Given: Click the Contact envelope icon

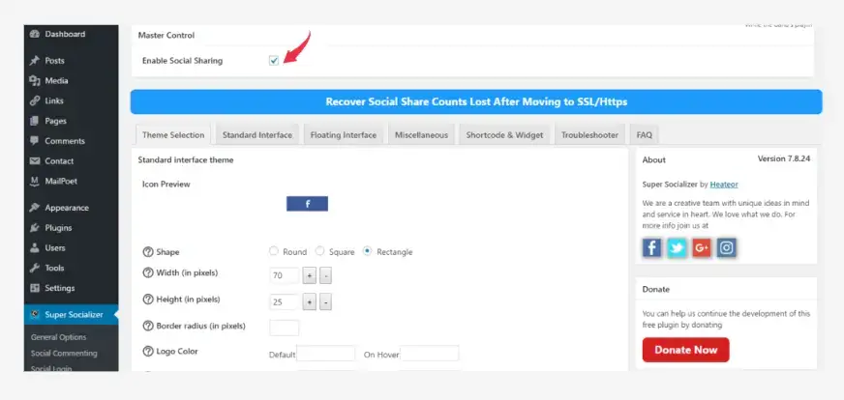Looking at the screenshot, I should (35, 160).
